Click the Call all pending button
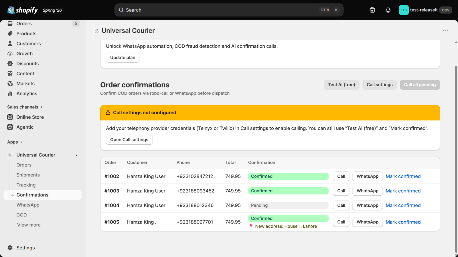The width and height of the screenshot is (458, 257). pos(420,85)
